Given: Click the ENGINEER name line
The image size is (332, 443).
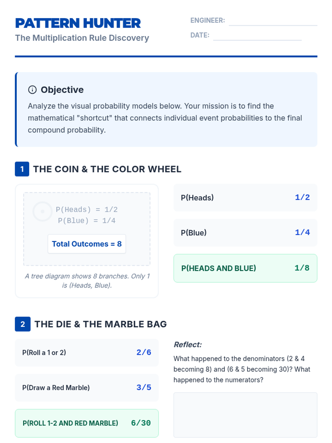Looking at the screenshot, I should (273, 25).
